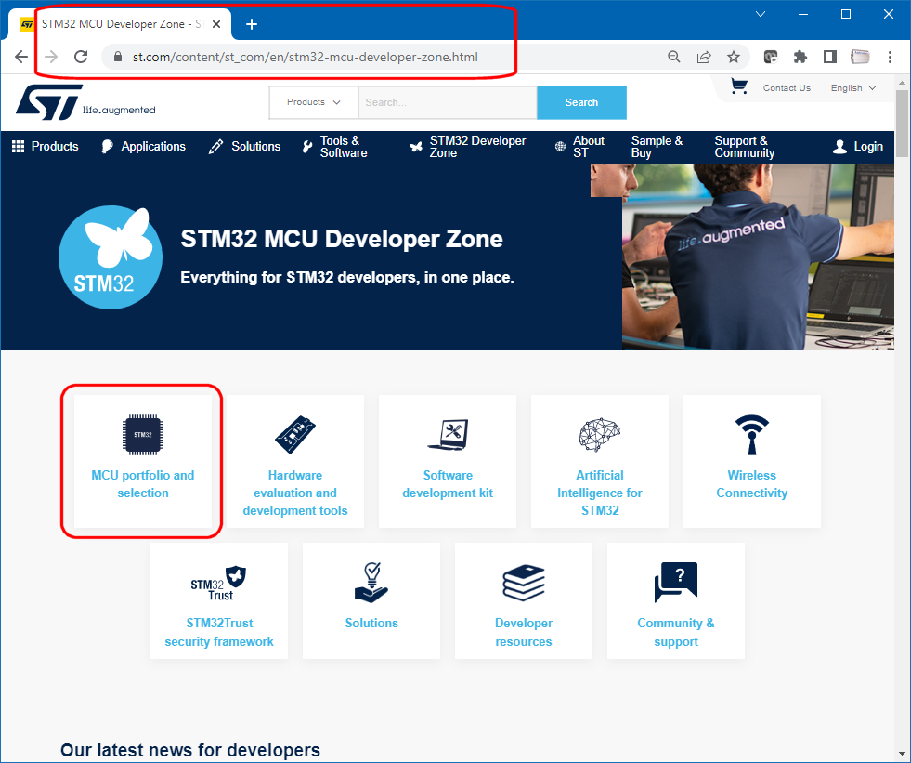Click the laptop tools icon
This screenshot has width=911, height=763.
coord(448,434)
